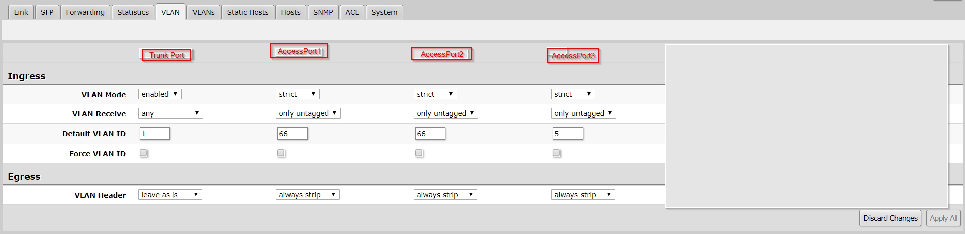Select the Forwarding tab
Image resolution: width=965 pixels, height=234 pixels.
[x=85, y=12]
